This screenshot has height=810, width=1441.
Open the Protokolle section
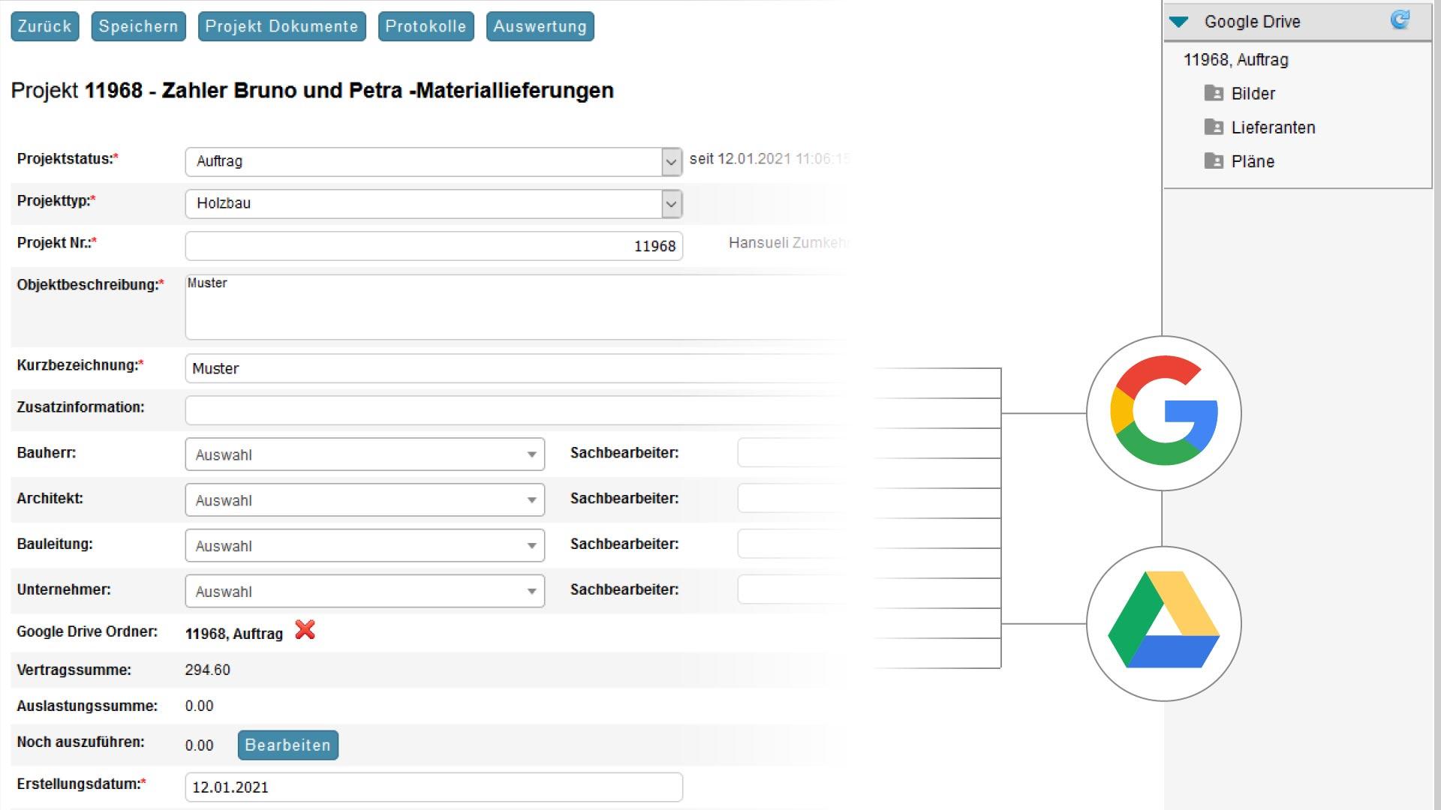click(426, 26)
